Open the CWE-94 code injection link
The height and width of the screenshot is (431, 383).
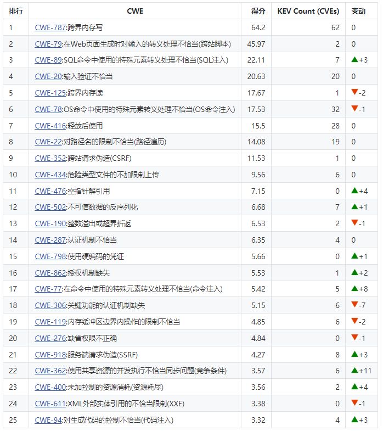coord(48,421)
